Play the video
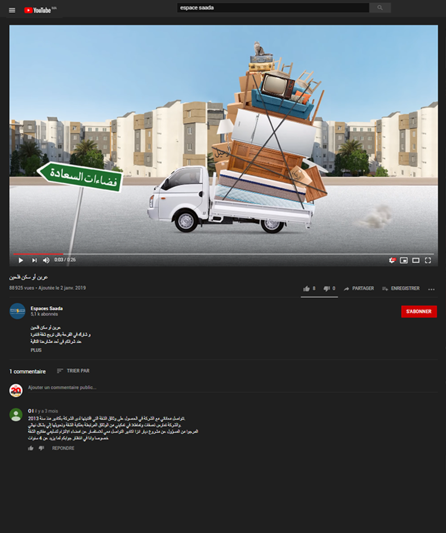The width and height of the screenshot is (446, 533). 21,260
